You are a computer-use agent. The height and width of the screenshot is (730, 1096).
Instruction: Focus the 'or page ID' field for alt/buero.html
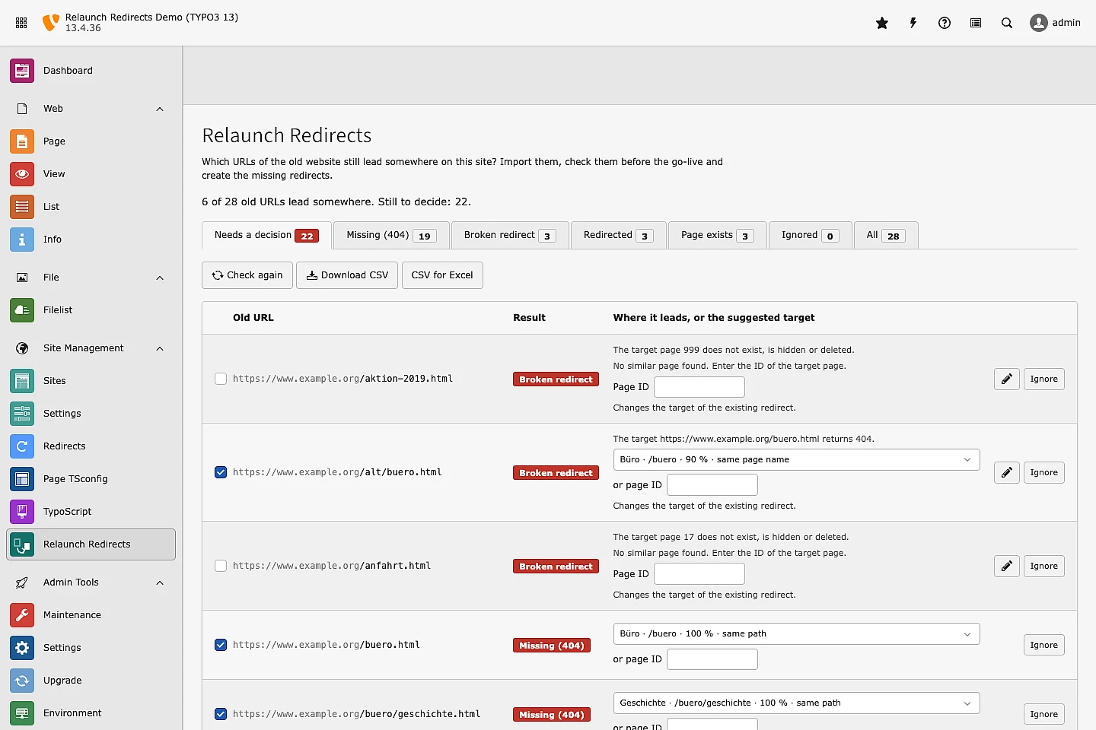[712, 485]
